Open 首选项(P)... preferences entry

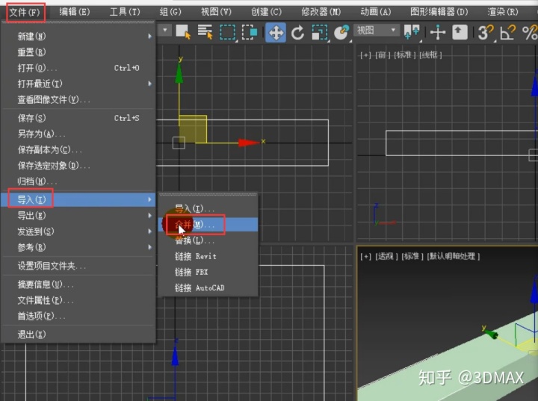[78, 316]
